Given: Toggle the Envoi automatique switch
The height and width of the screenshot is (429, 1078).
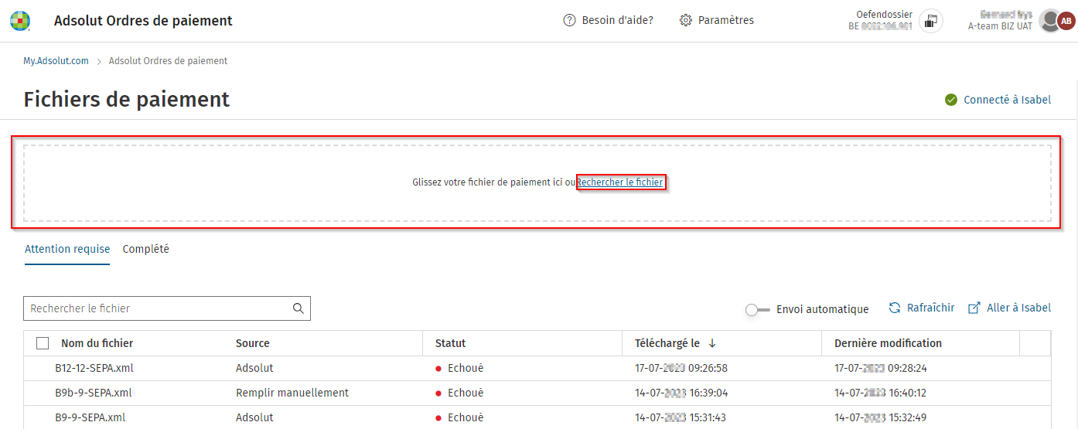Looking at the screenshot, I should tap(758, 309).
